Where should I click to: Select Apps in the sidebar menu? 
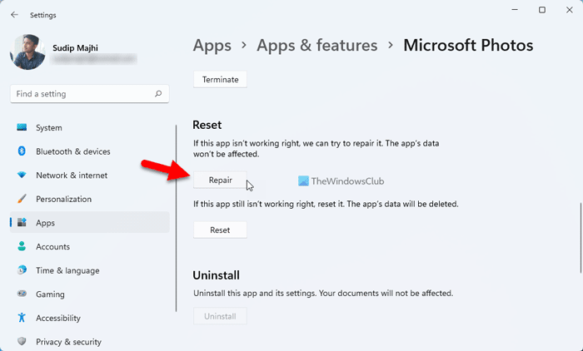point(46,223)
